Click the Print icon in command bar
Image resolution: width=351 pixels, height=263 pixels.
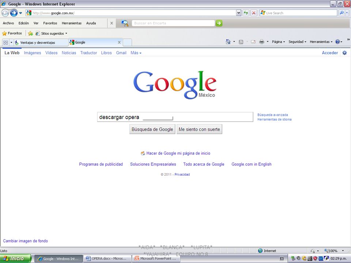point(261,42)
